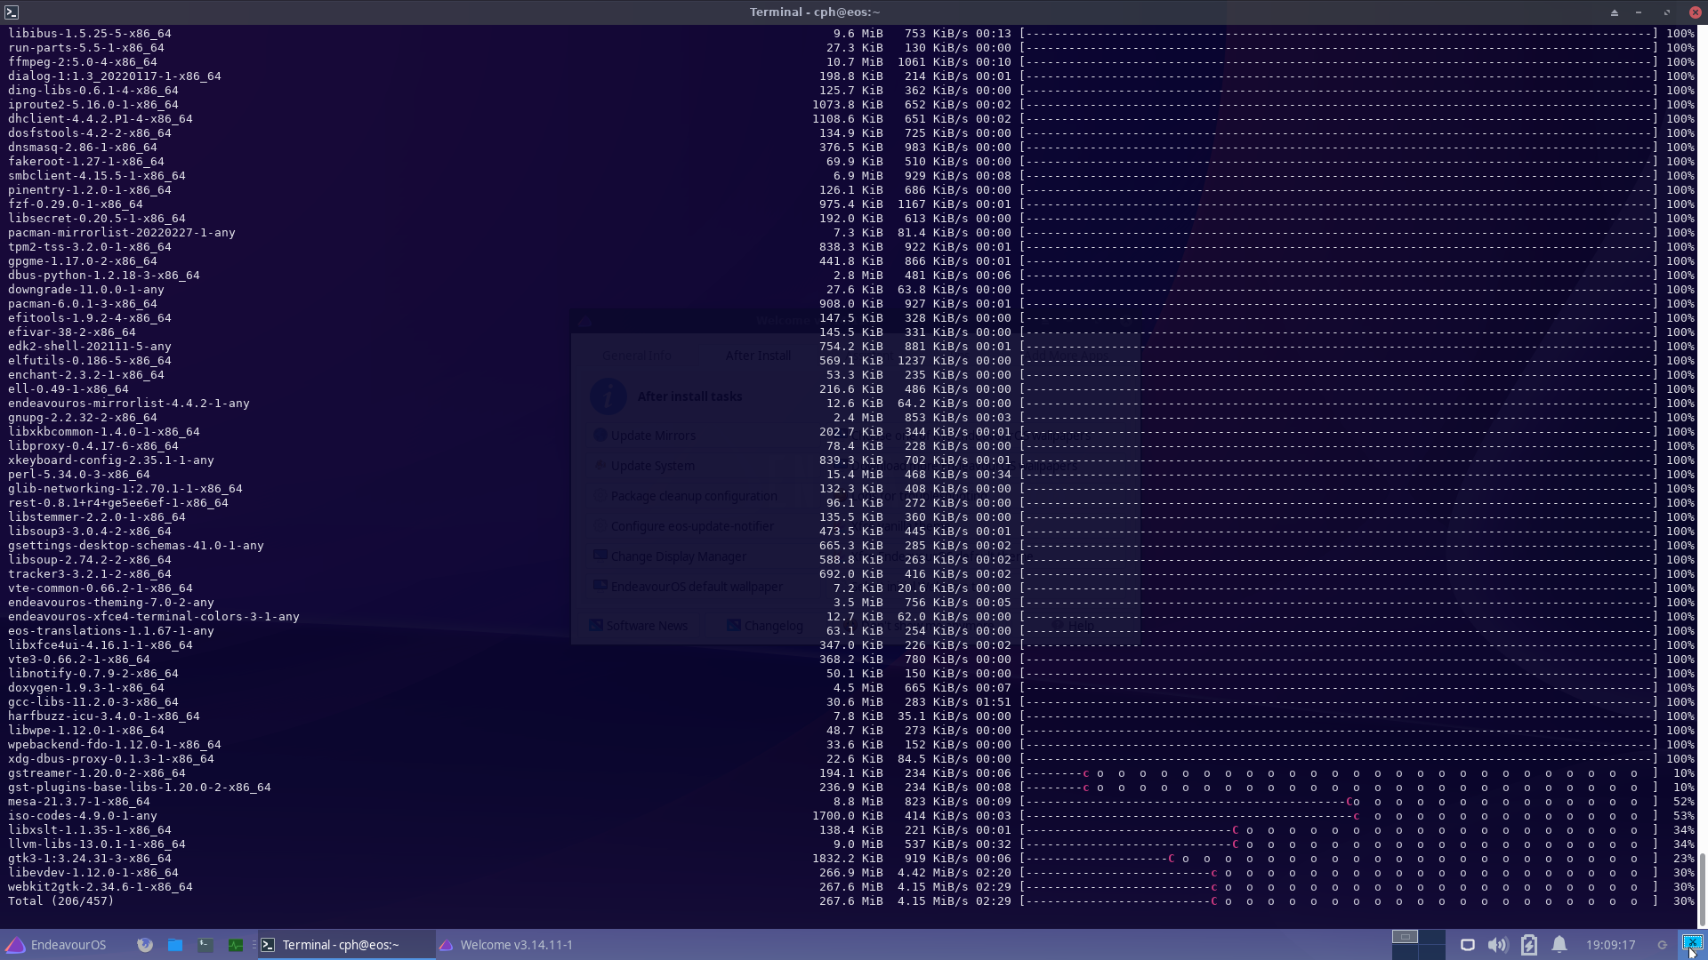Click 'llvm-libs-13.0.1-1-x86_64' package name
This screenshot has height=960, width=1708.
click(96, 844)
